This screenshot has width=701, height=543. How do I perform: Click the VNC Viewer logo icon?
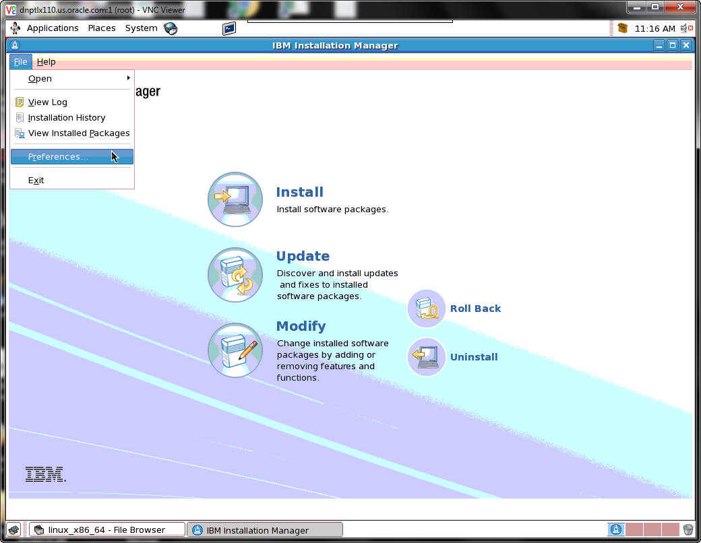pyautogui.click(x=10, y=9)
